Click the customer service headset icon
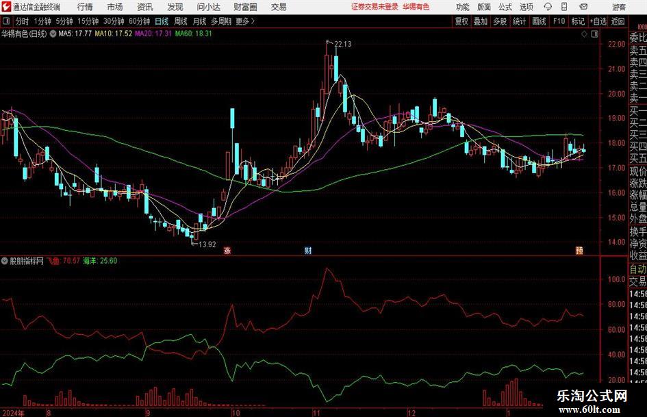Screen dimensions: 647x417 (548, 7)
